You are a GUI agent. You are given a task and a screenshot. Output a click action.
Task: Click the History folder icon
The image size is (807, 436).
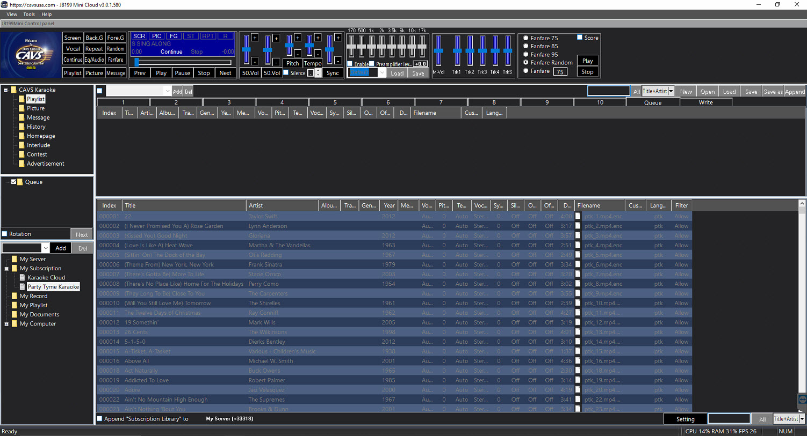tap(21, 127)
